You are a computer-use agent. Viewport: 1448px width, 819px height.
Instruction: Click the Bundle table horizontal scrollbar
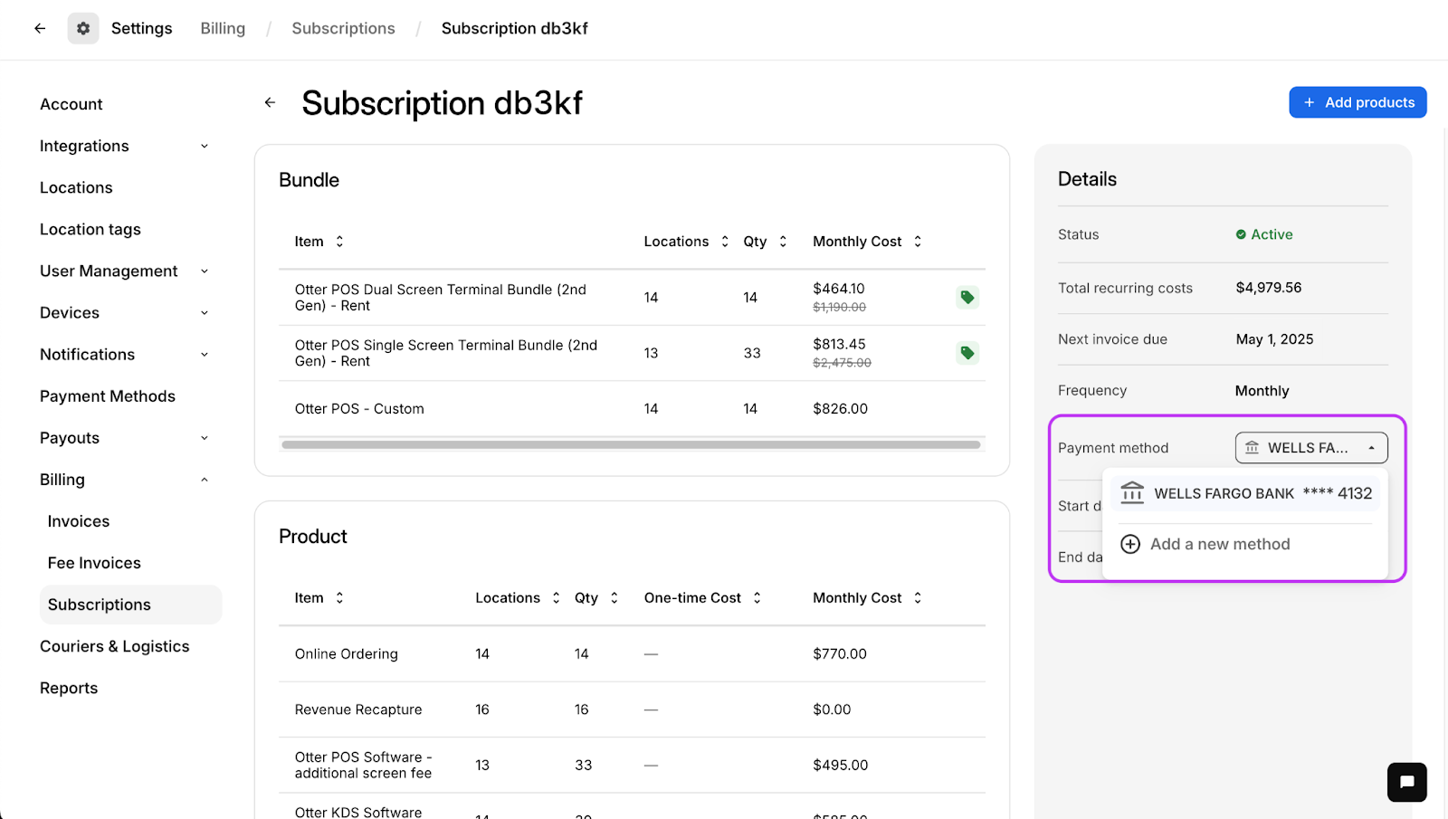coord(631,444)
